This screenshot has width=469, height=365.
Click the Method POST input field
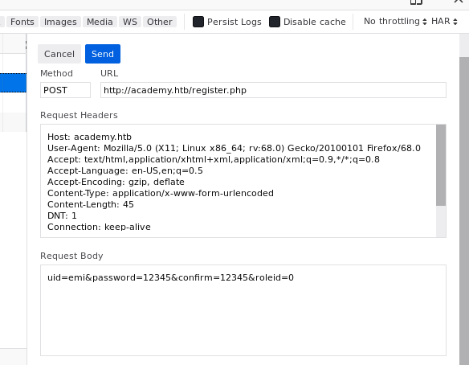65,90
